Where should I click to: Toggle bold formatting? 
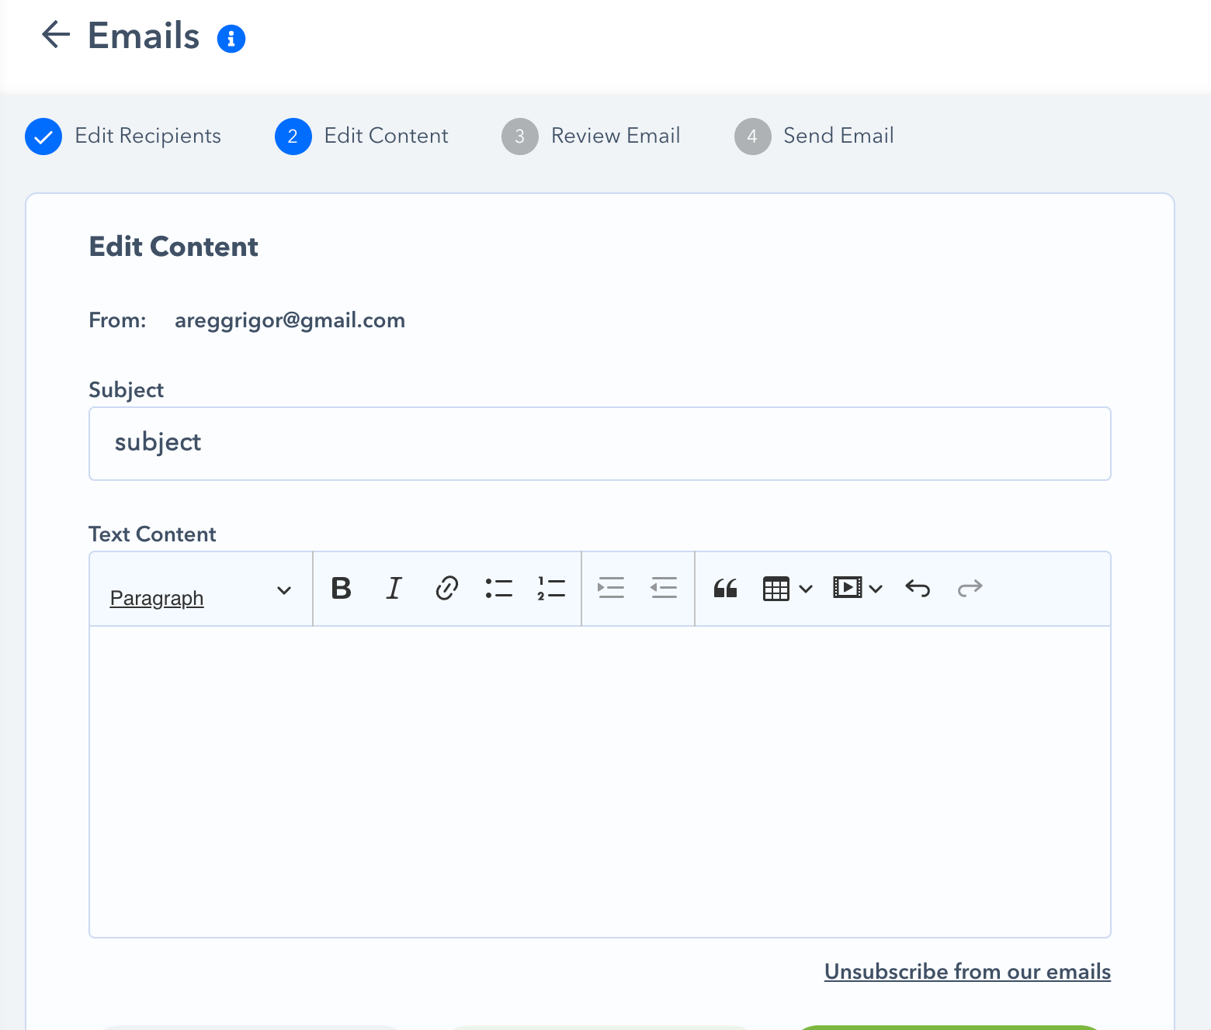[x=342, y=589]
